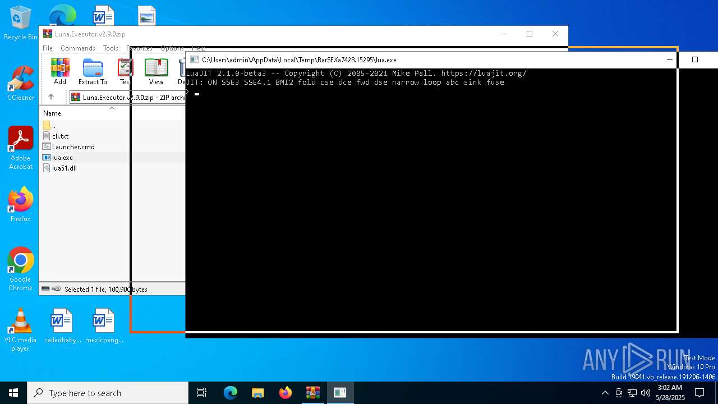The image size is (718, 404).
Task: Click the Windows Start button
Action: (13, 393)
